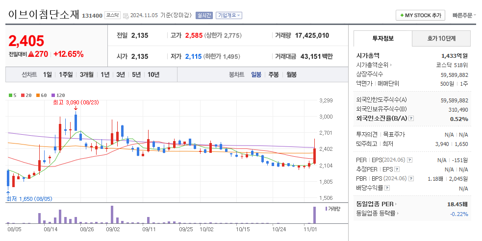The image size is (482, 241).
Task: Open help icon next to 배당수익률
Action: [x=387, y=188]
